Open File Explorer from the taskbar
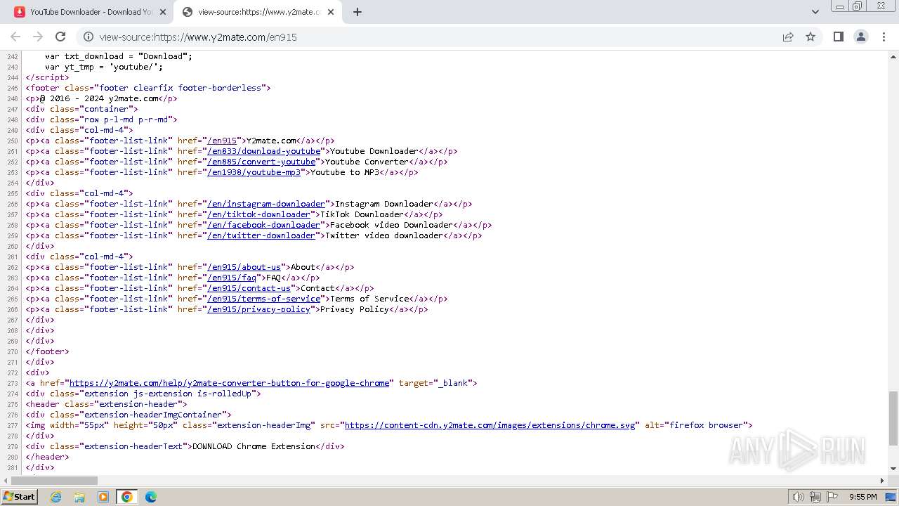The height and width of the screenshot is (506, 899). [x=79, y=497]
